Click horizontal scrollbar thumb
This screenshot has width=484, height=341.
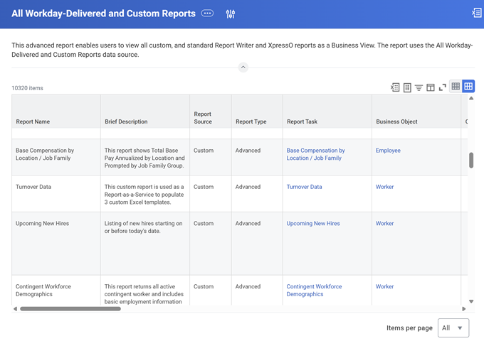click(70, 308)
